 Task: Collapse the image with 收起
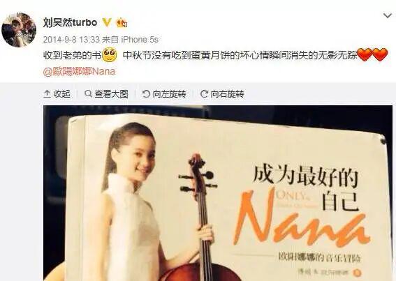(57, 94)
